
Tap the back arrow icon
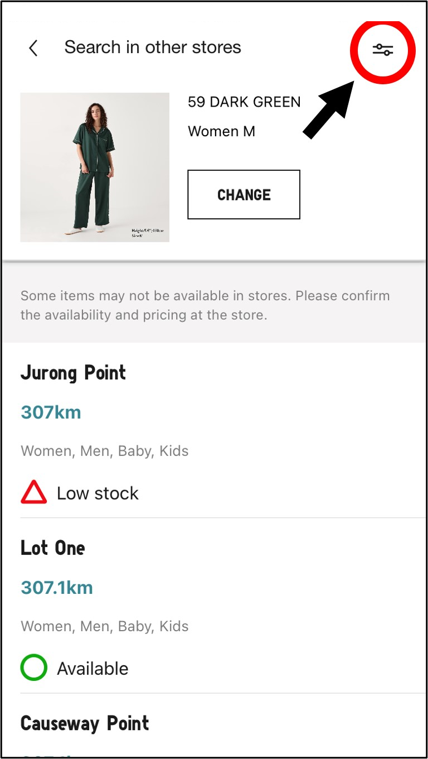click(33, 49)
